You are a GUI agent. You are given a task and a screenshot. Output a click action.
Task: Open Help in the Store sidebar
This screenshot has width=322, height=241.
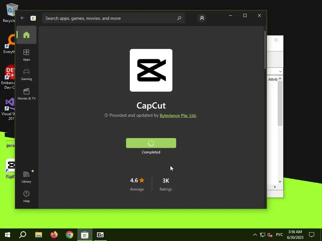(26, 196)
